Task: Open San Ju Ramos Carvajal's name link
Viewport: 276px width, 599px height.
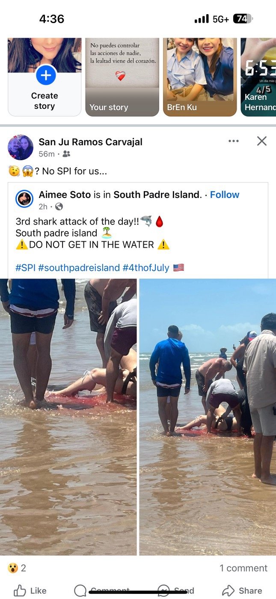Action: pyautogui.click(x=91, y=142)
